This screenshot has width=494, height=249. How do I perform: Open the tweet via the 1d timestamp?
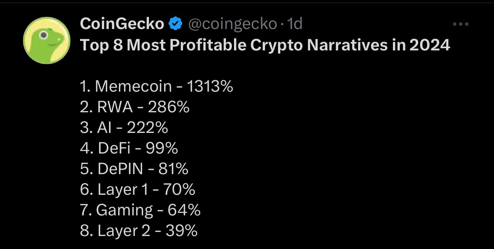295,24
